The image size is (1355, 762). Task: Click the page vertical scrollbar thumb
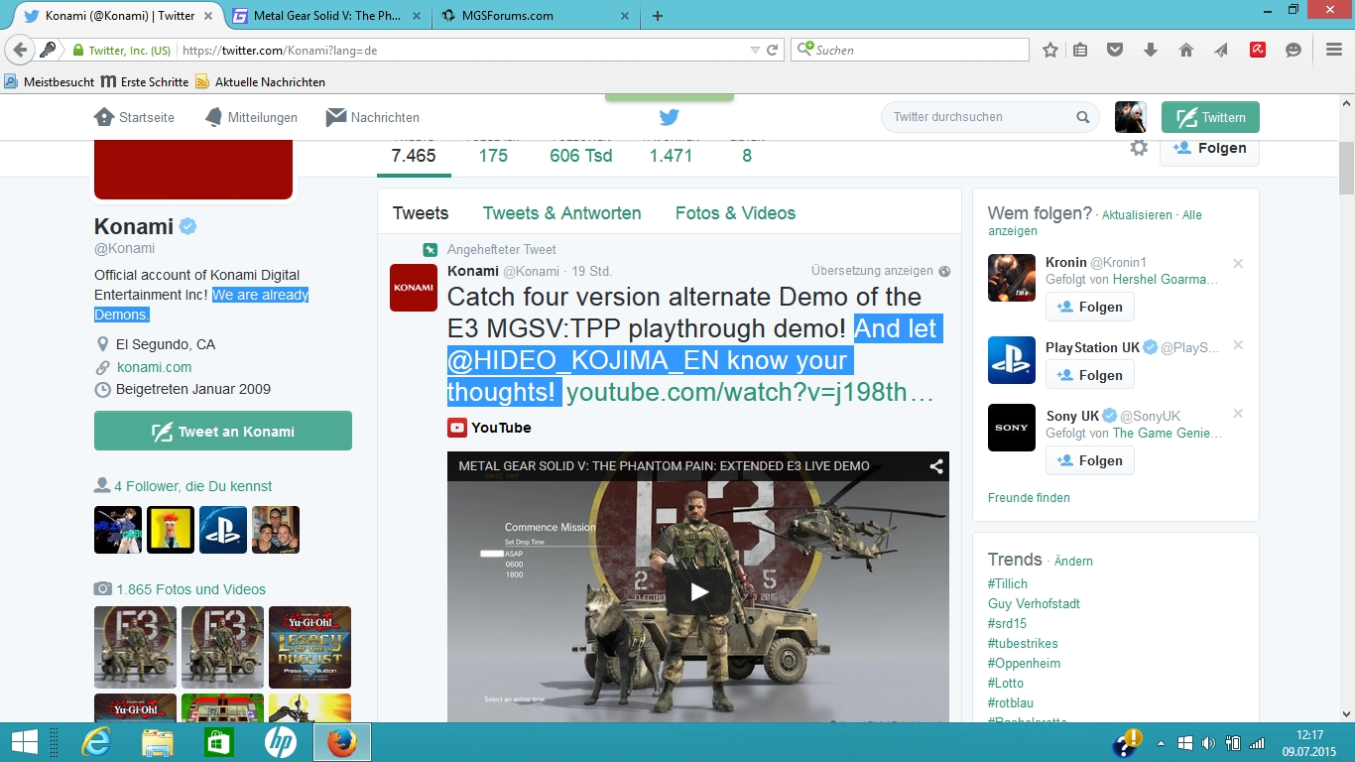(1346, 169)
